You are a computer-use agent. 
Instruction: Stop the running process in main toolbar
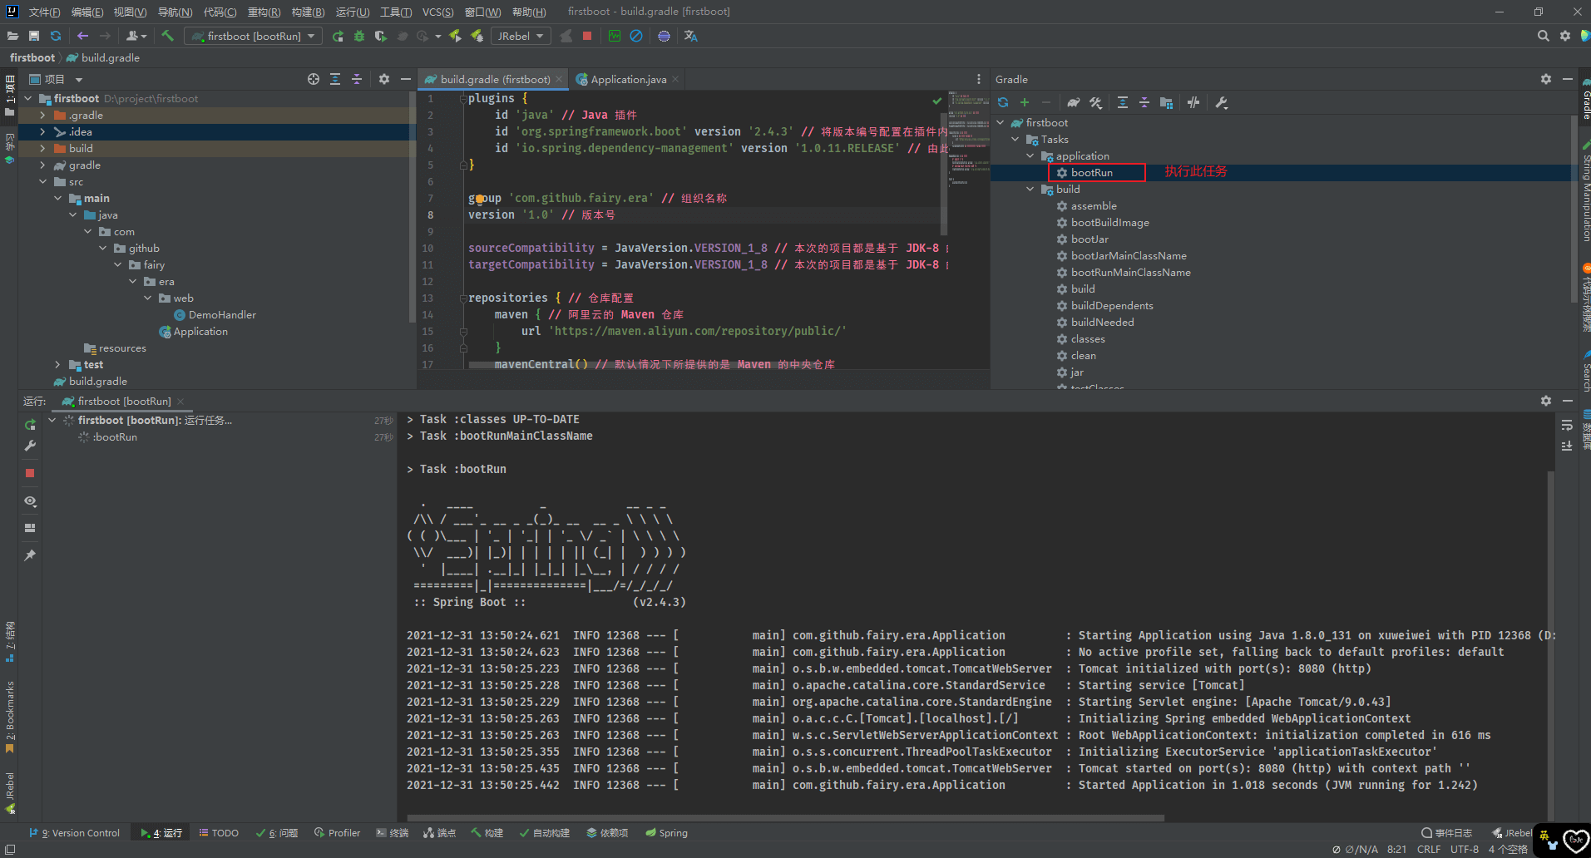587,36
